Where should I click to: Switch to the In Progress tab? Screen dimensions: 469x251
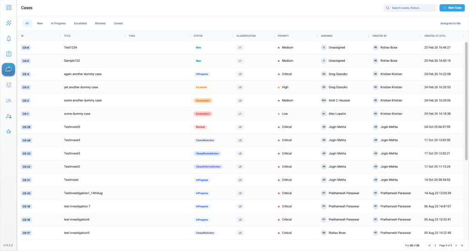click(x=58, y=23)
